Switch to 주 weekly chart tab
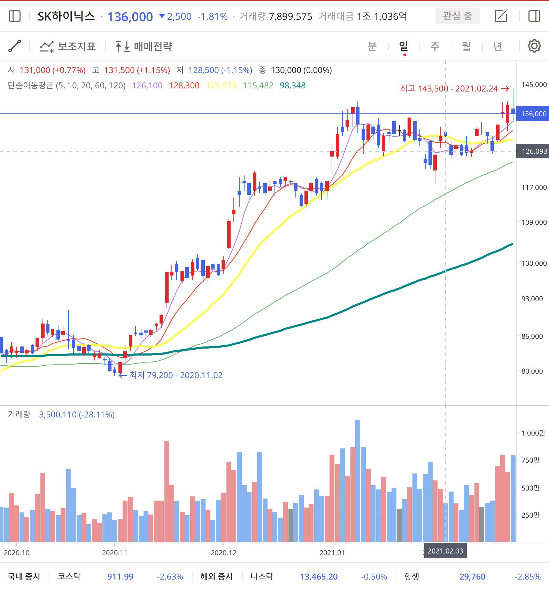Screen dimensions: 549x590 pos(435,46)
